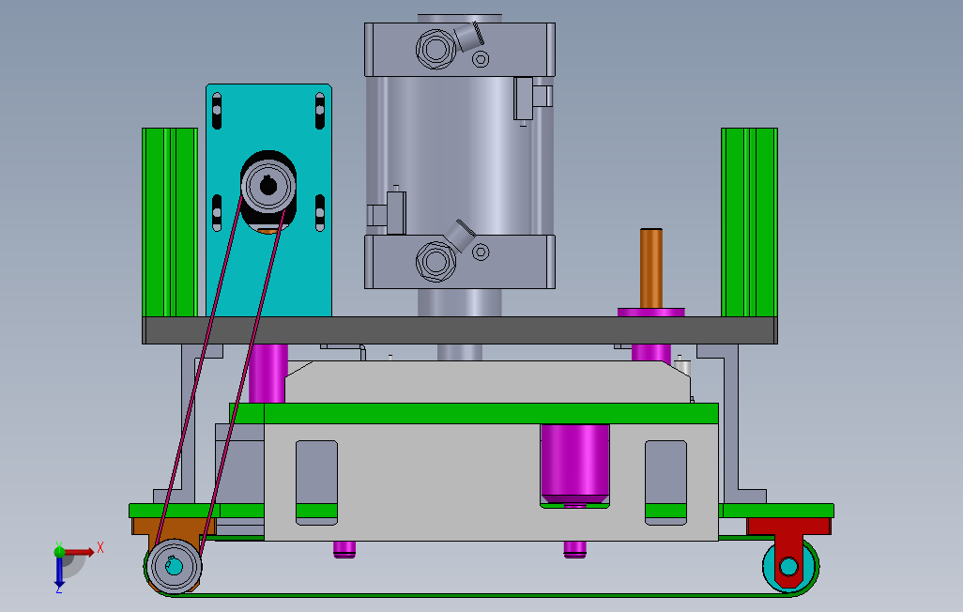Select the cylinder's bottom end cap block
Screen dimensions: 963x612
tap(459, 262)
